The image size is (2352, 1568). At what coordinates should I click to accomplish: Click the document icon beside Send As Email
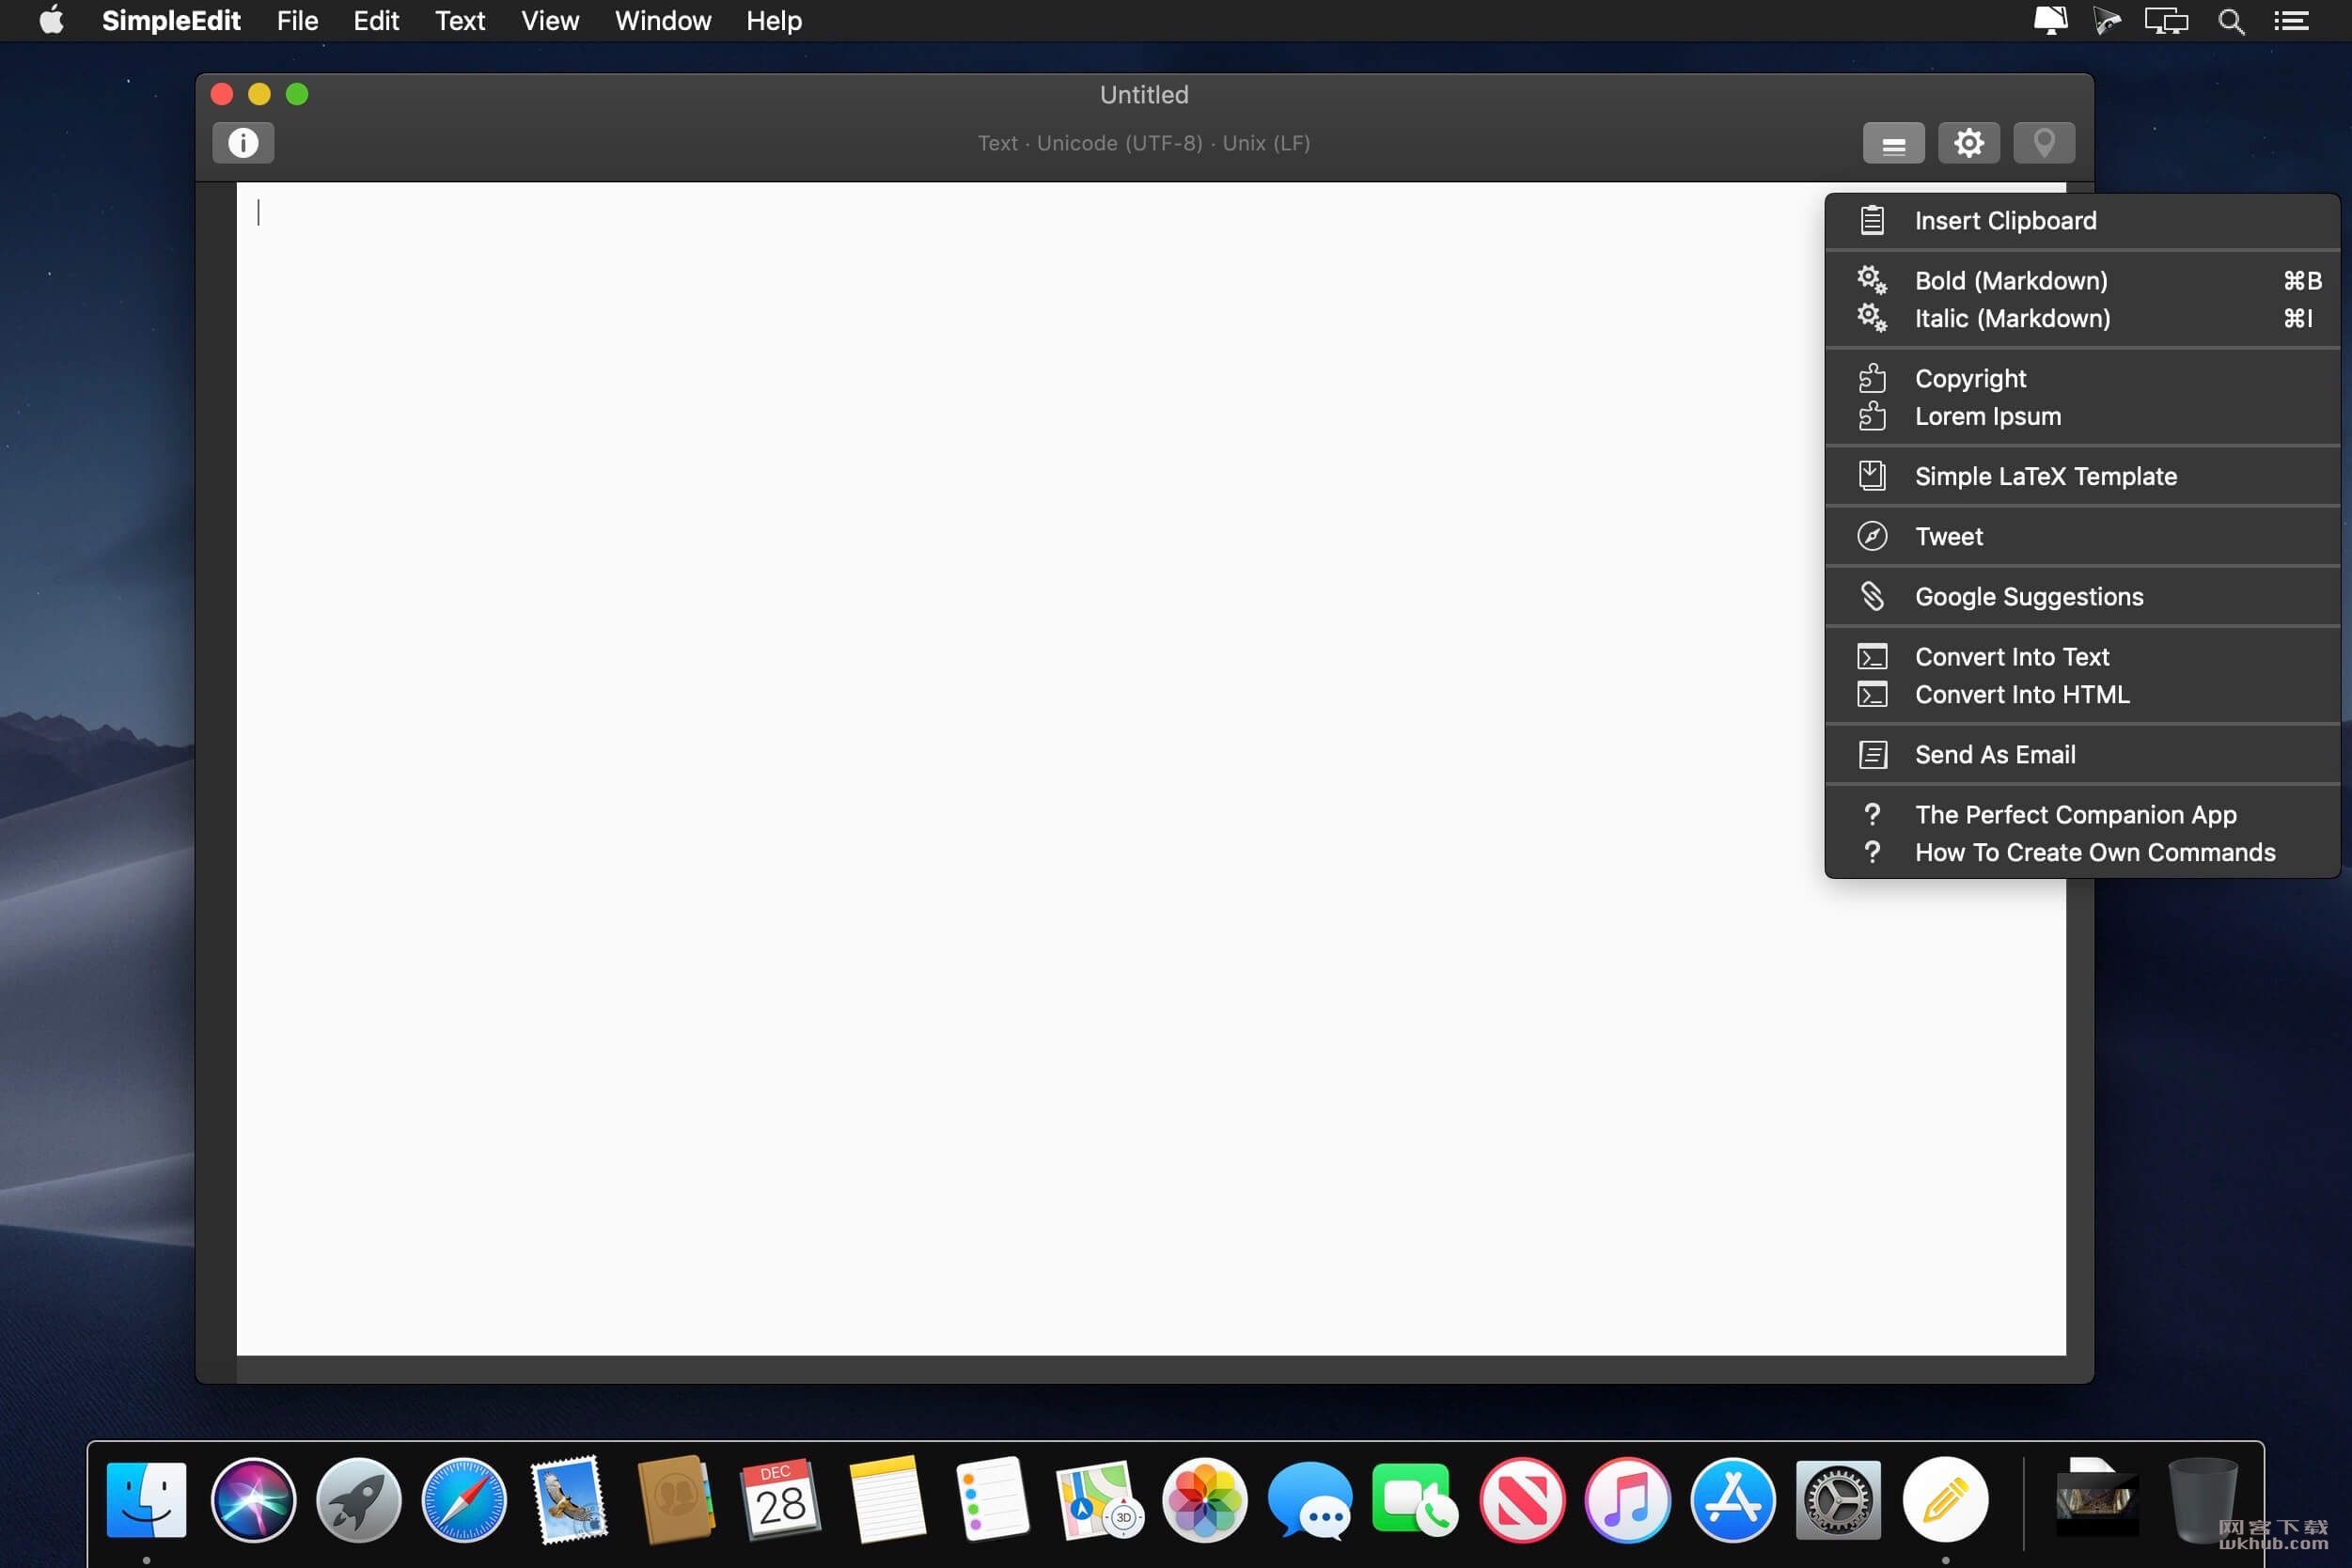click(x=1872, y=754)
